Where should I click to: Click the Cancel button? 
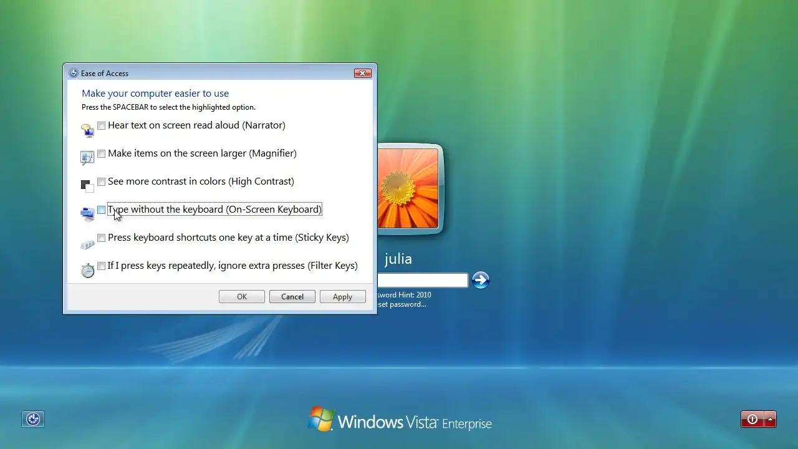click(x=292, y=297)
